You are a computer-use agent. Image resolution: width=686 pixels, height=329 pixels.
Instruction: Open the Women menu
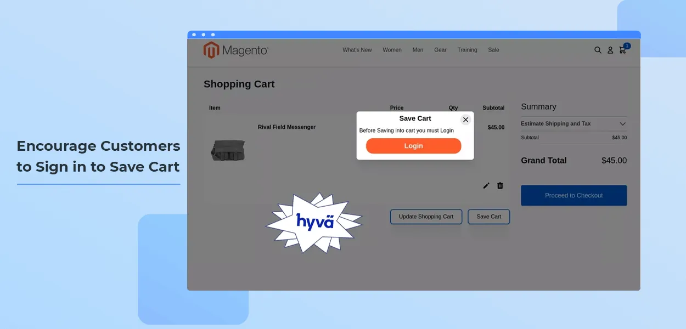(392, 50)
